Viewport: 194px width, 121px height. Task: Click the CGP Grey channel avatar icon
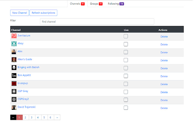(14, 91)
